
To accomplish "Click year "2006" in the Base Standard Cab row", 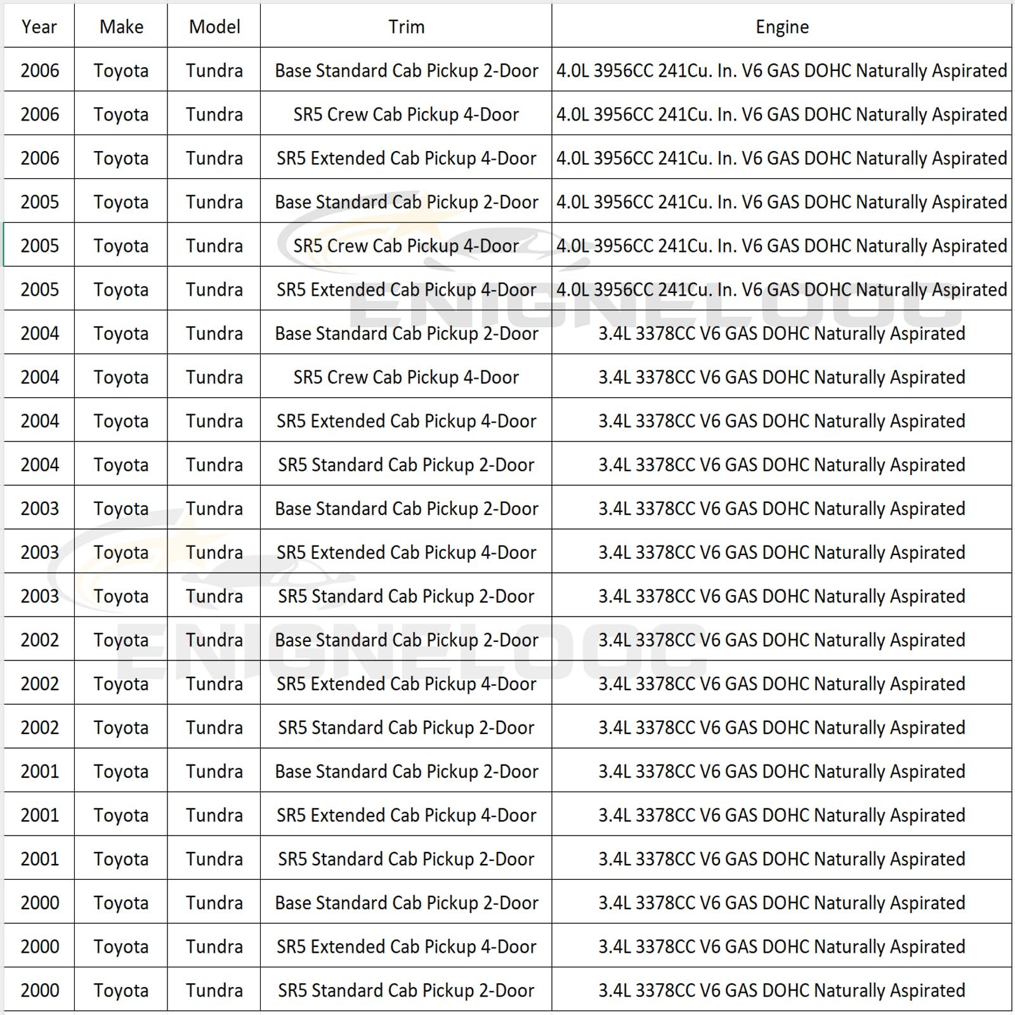I will pyautogui.click(x=39, y=70).
